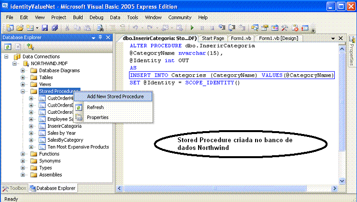Open the docked Properties side tab
Screen dimensions: 357x202
coord(352,51)
